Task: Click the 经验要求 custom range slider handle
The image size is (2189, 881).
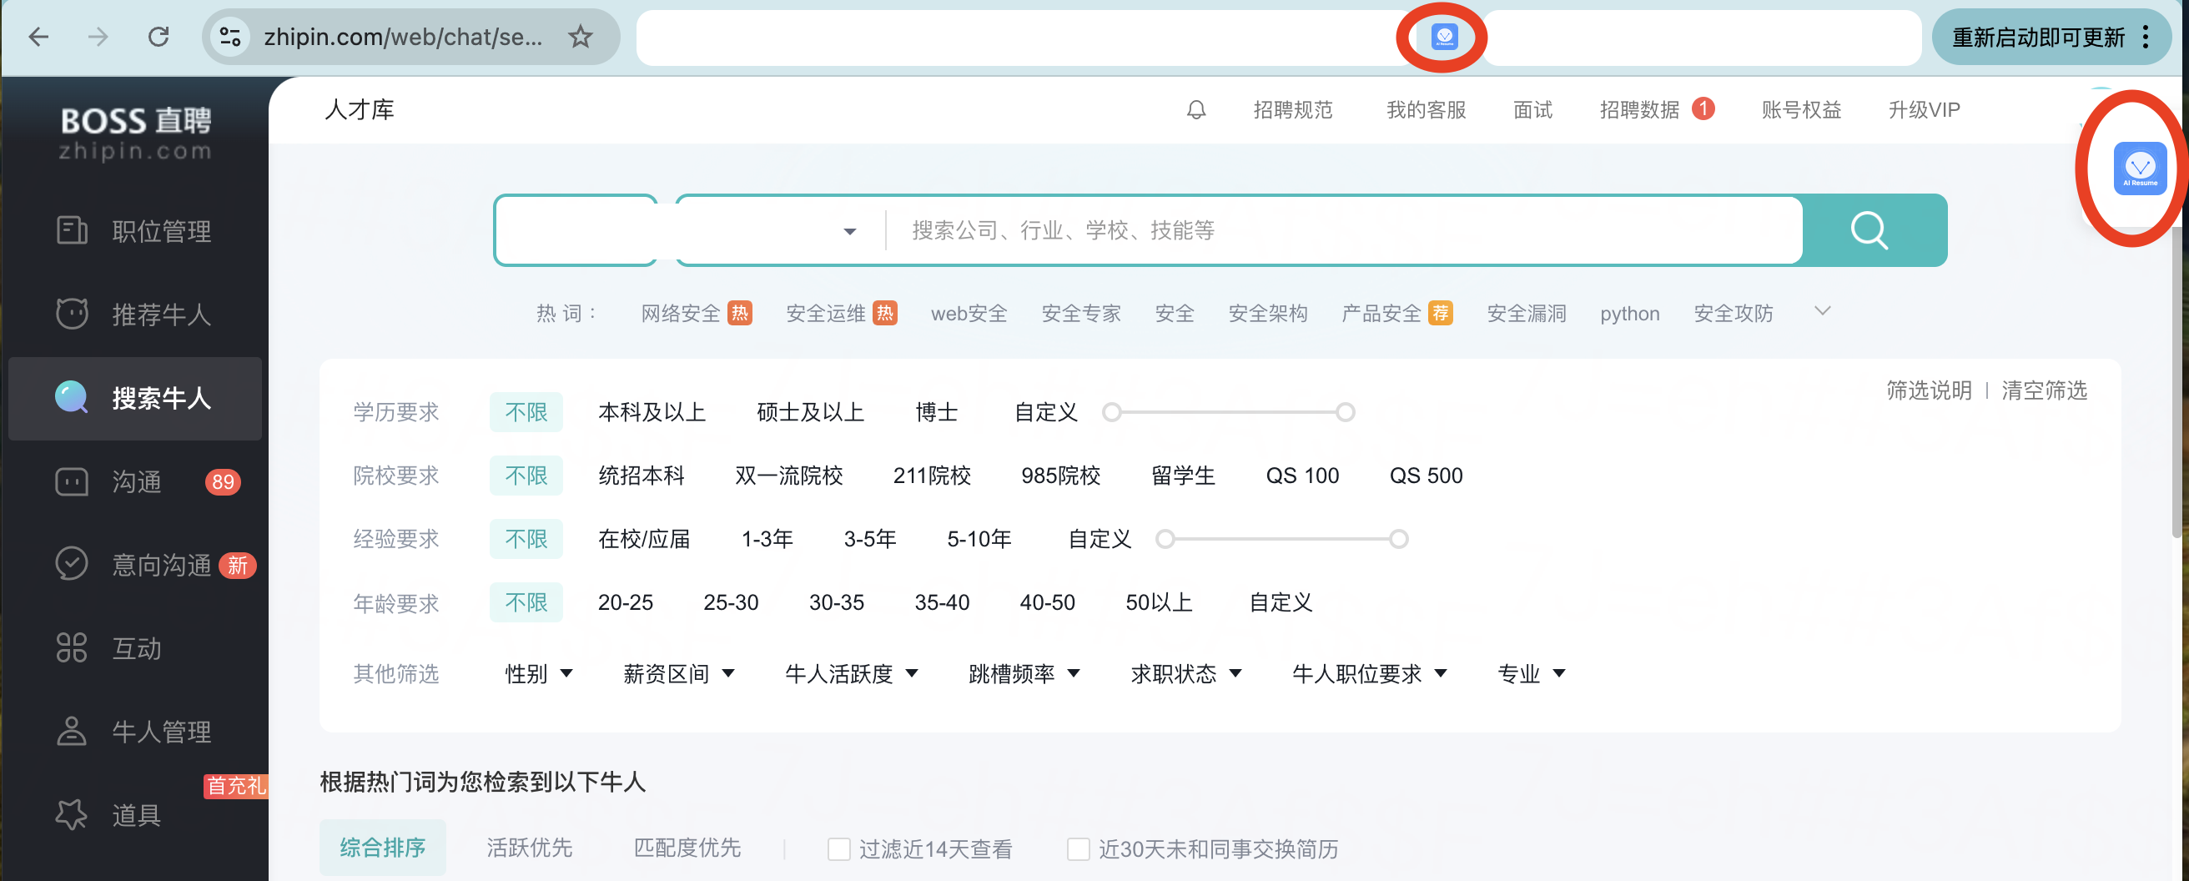Action: (1165, 539)
